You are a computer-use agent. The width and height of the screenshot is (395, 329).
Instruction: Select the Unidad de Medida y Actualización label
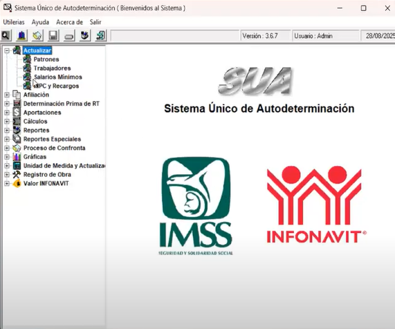point(64,165)
